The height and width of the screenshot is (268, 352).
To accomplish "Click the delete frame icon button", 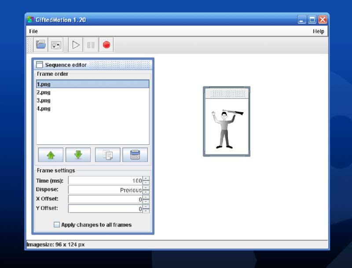I will point(135,155).
